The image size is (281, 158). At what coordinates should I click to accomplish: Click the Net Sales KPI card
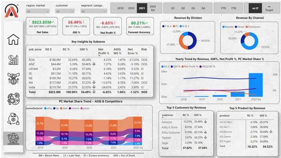(42, 26)
